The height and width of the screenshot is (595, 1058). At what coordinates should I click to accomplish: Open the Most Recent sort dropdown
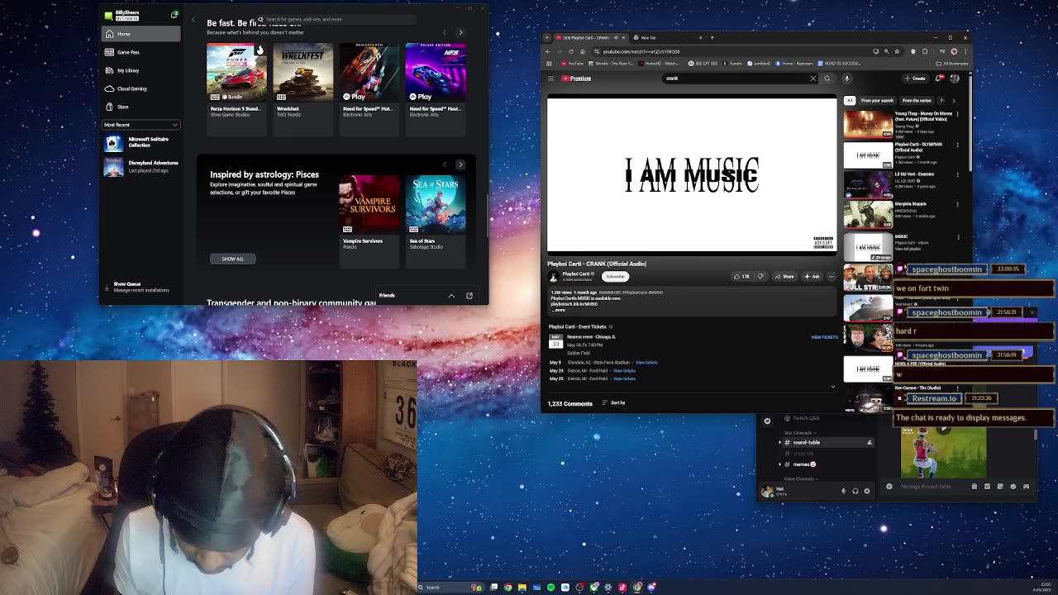[x=141, y=125]
